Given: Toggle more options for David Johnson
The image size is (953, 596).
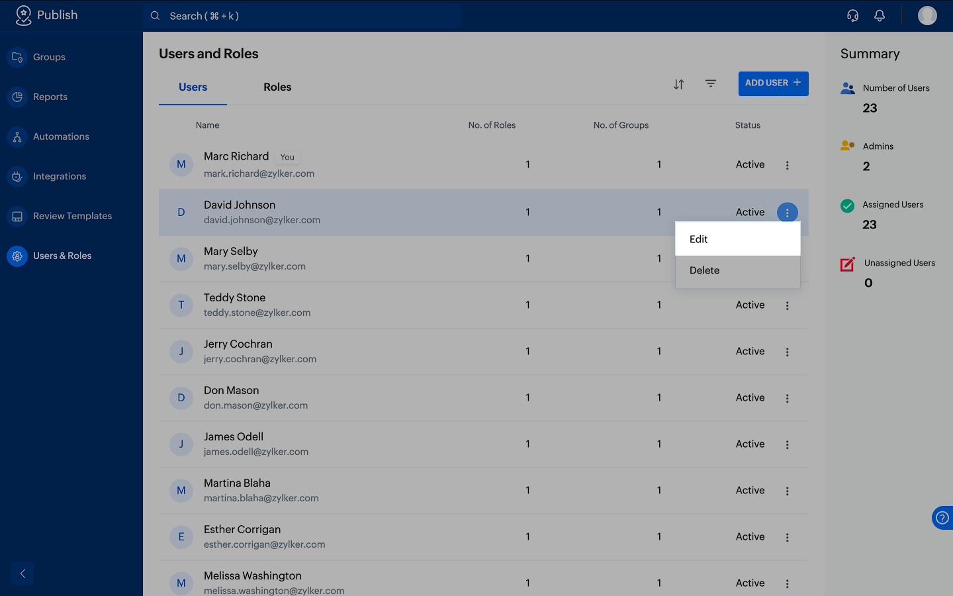Looking at the screenshot, I should pos(787,213).
